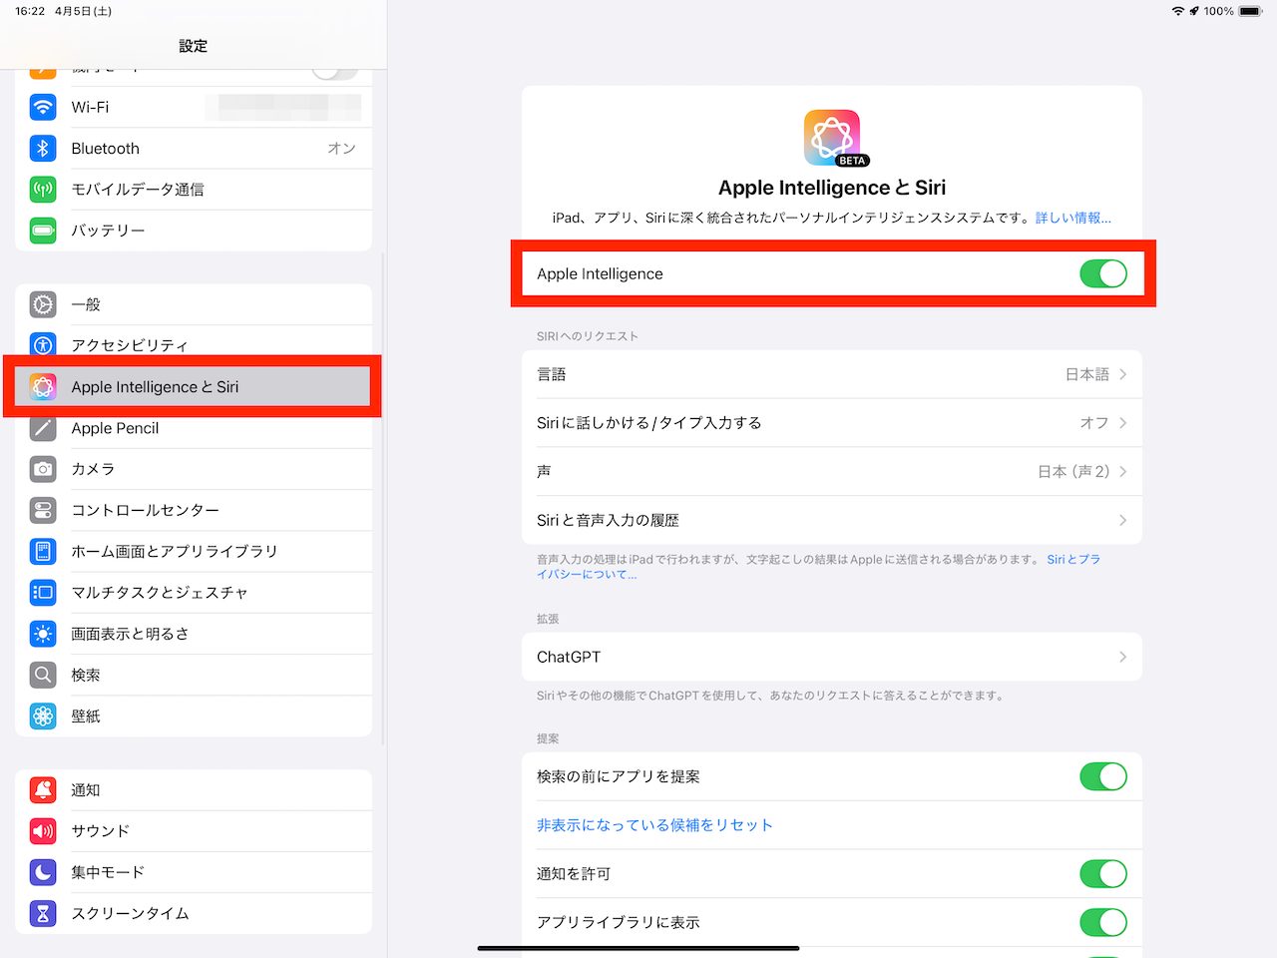Tap the 集中モード moon icon
1277x958 pixels.
click(43, 872)
